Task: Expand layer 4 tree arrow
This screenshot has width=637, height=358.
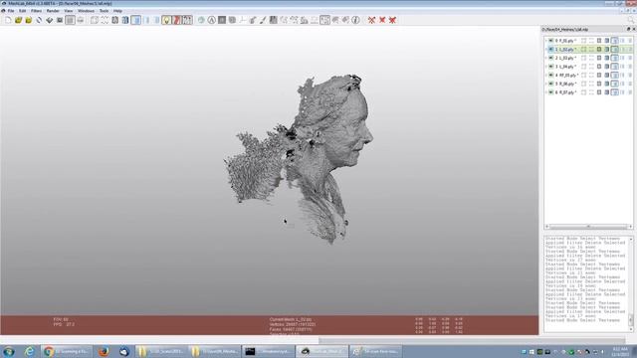Action: click(546, 76)
